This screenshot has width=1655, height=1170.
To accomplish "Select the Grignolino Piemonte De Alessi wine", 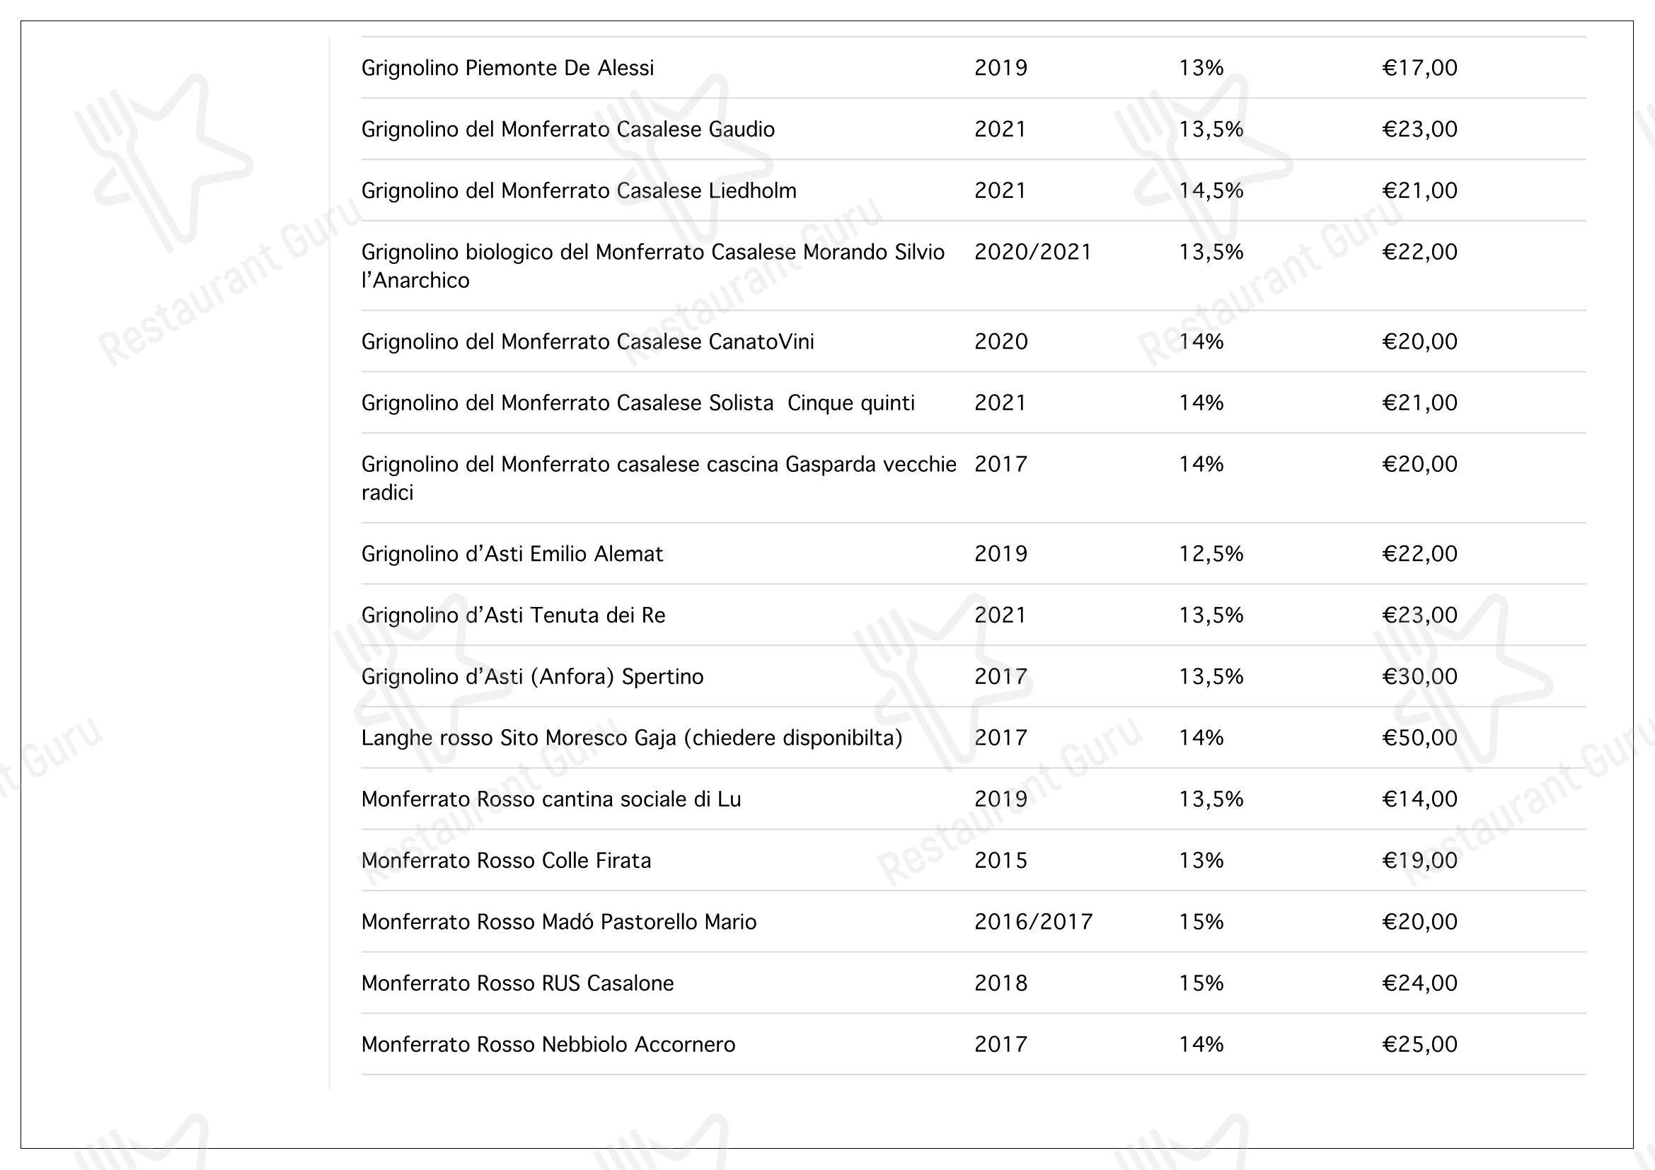I will [x=507, y=68].
